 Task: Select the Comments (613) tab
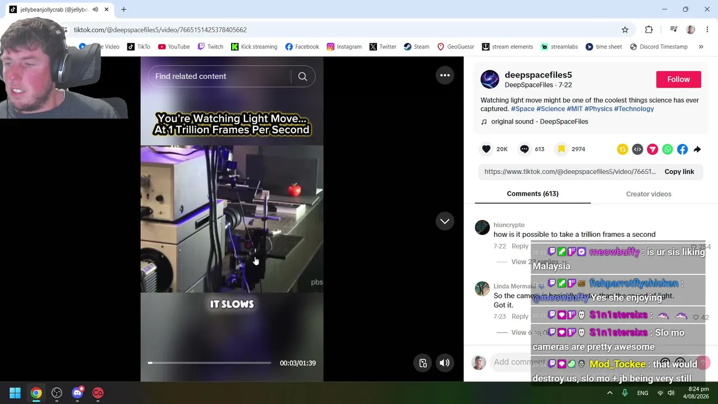tap(532, 194)
